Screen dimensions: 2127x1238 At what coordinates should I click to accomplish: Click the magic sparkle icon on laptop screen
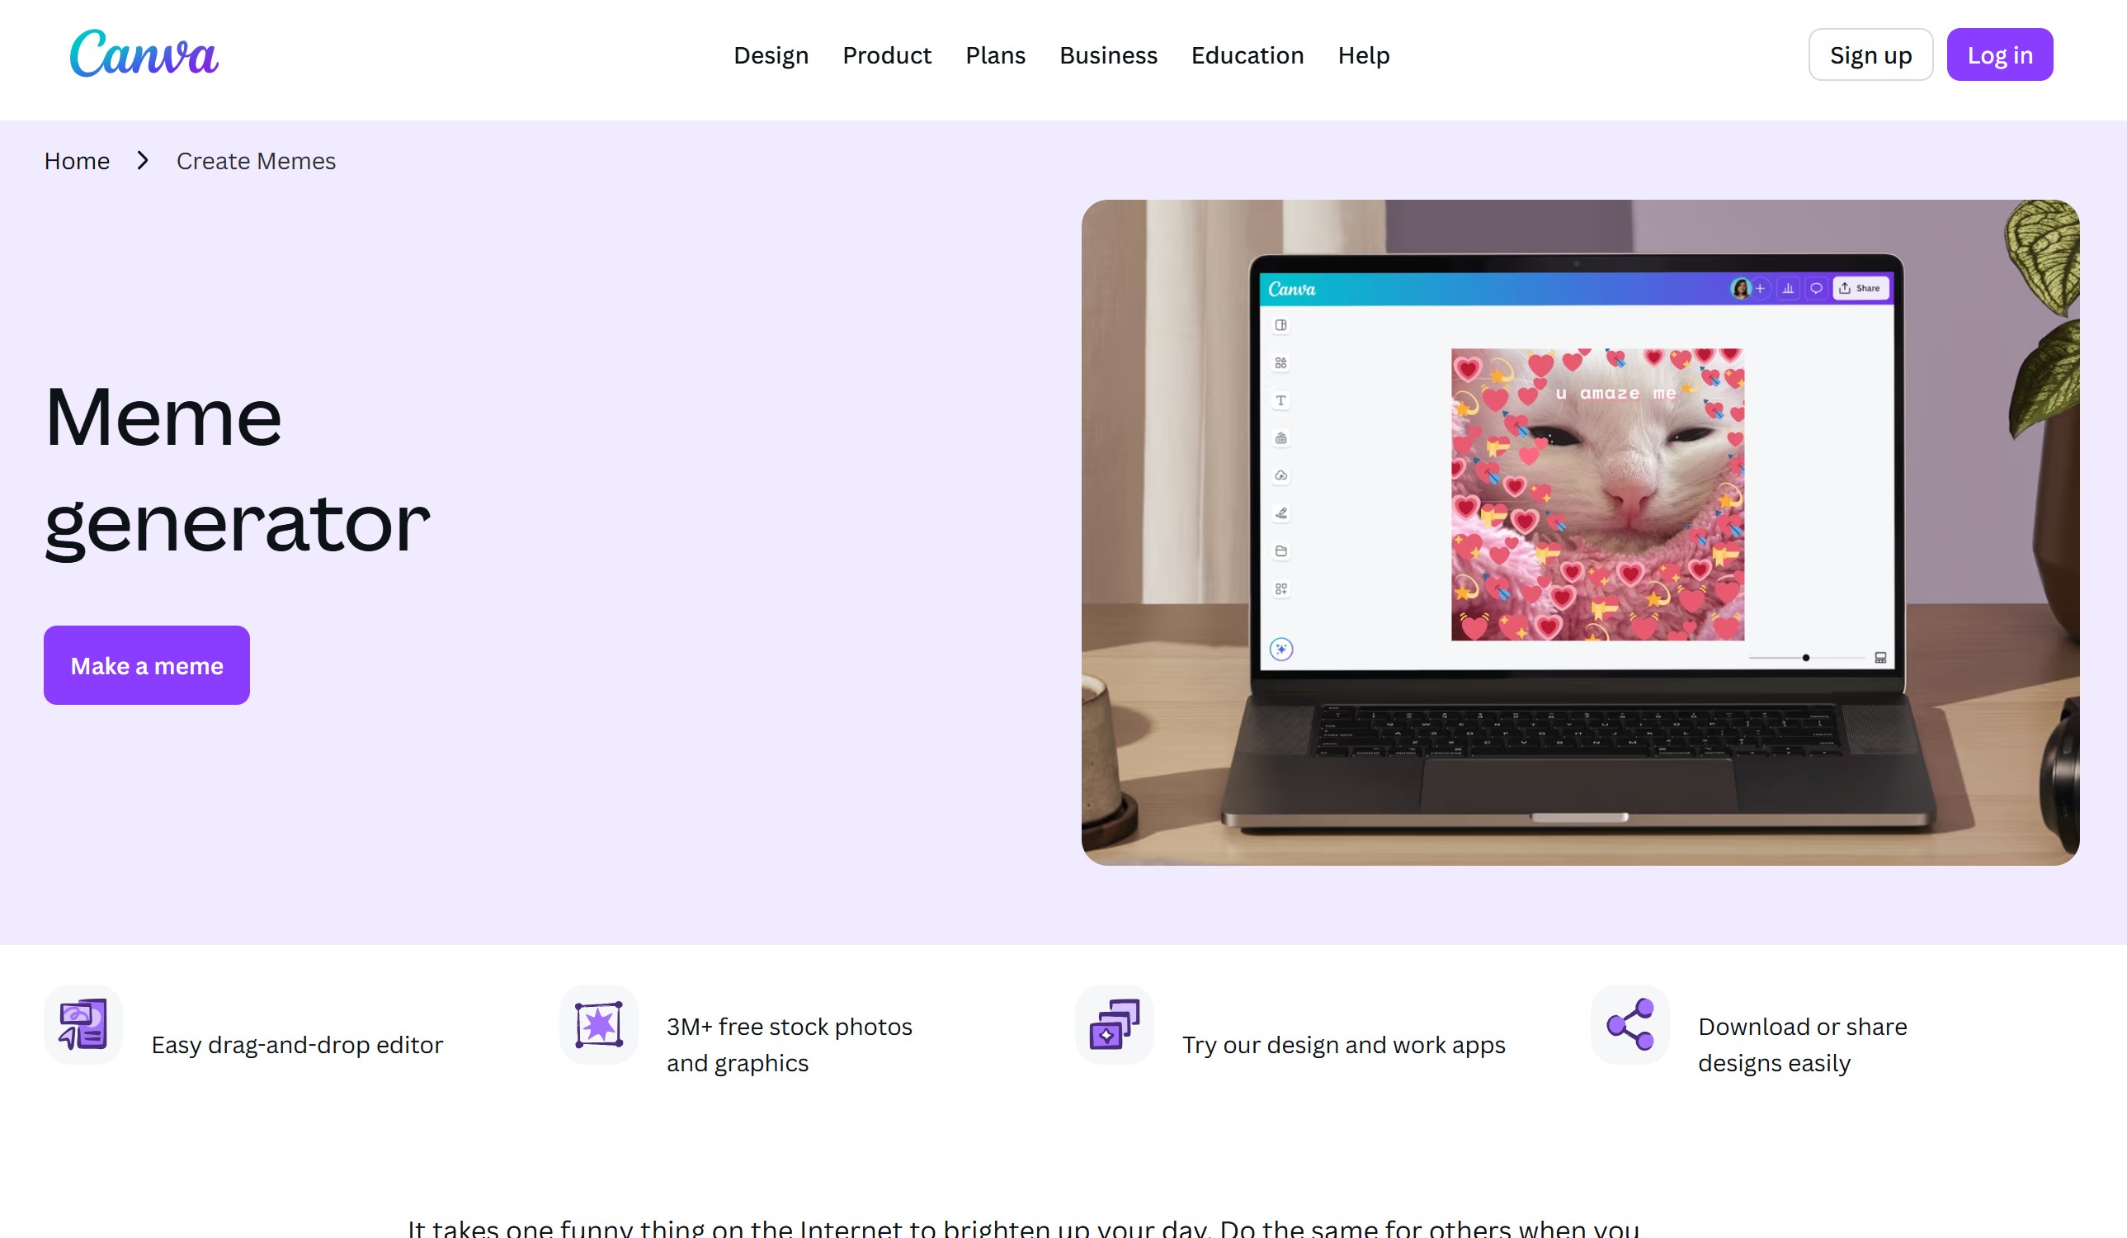[1281, 649]
